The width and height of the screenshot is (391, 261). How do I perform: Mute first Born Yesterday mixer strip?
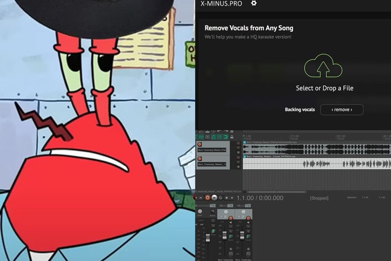click(x=231, y=227)
